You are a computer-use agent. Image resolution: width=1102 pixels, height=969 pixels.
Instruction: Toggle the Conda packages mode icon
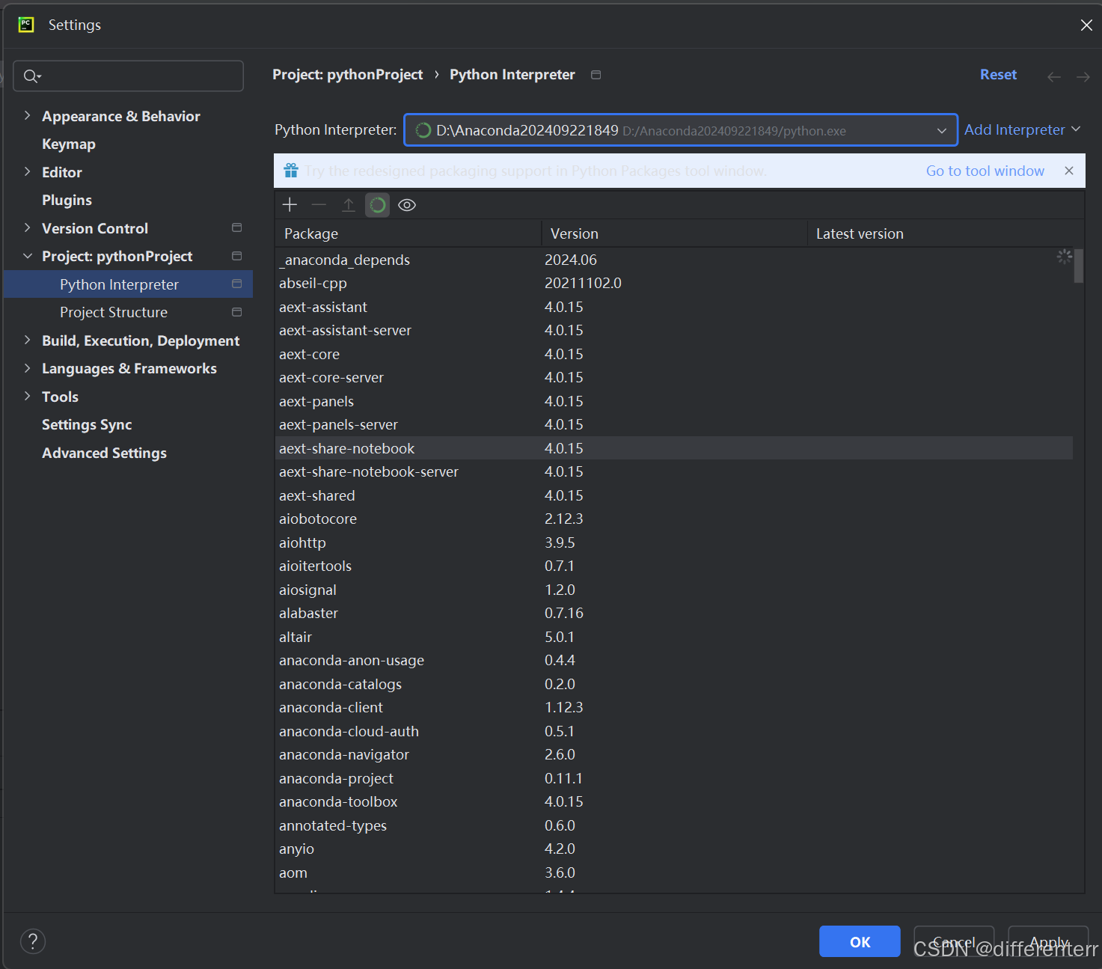[377, 204]
